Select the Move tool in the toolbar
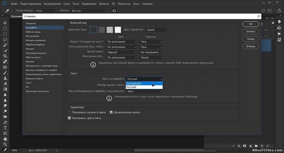The width and height of the screenshot is (284, 153). pos(5,23)
